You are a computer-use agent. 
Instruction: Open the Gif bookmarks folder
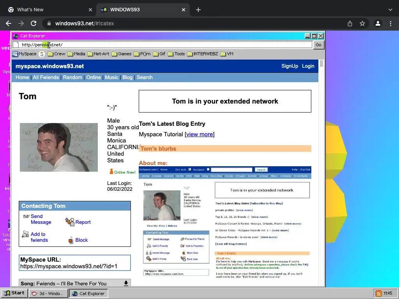[159, 54]
